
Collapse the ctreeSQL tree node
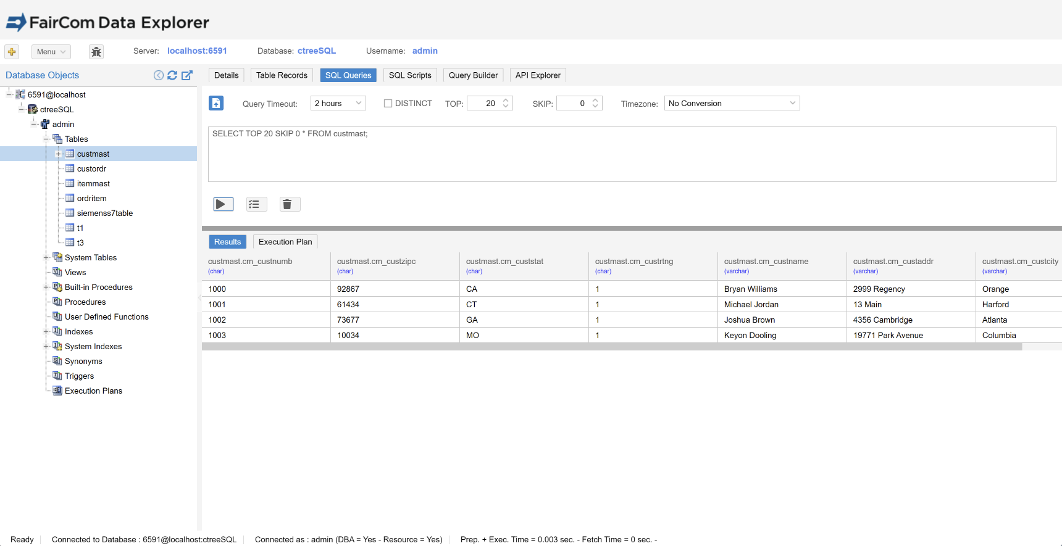click(x=22, y=109)
